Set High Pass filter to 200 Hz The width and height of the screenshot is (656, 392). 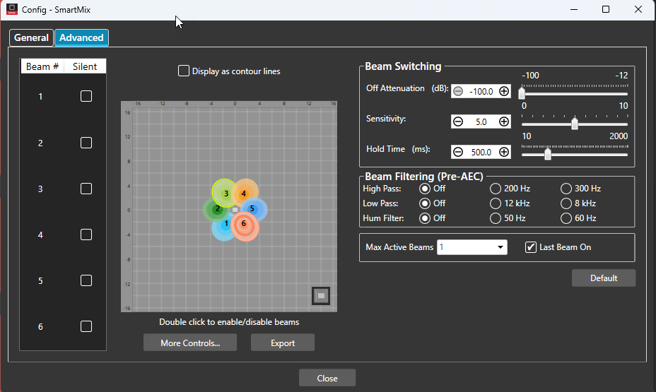coord(496,189)
